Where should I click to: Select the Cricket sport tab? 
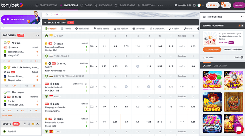tap(174, 29)
